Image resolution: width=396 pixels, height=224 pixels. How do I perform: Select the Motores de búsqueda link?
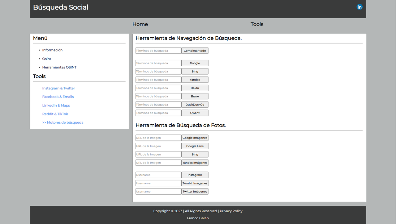click(x=63, y=122)
